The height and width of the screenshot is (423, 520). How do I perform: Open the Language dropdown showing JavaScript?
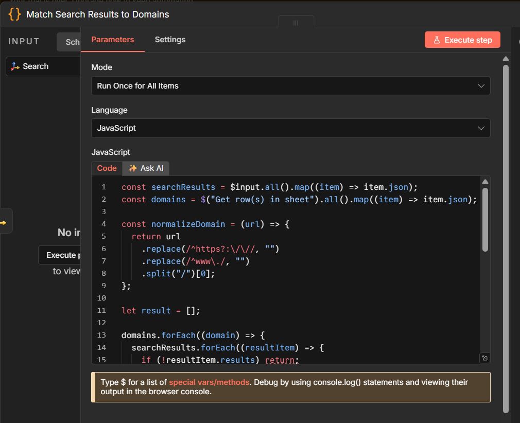click(x=290, y=128)
